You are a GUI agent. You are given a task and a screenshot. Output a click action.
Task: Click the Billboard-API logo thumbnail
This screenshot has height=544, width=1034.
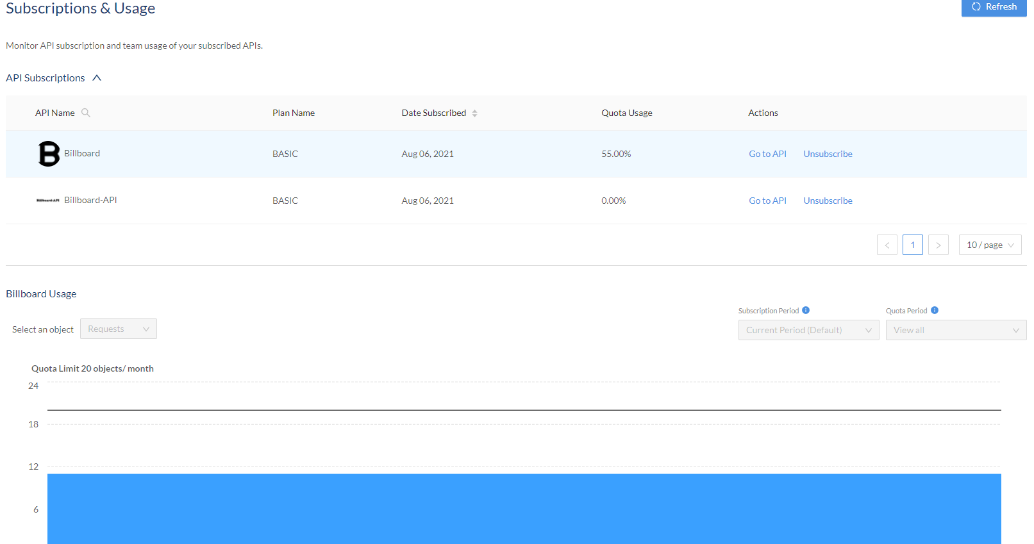coord(48,201)
